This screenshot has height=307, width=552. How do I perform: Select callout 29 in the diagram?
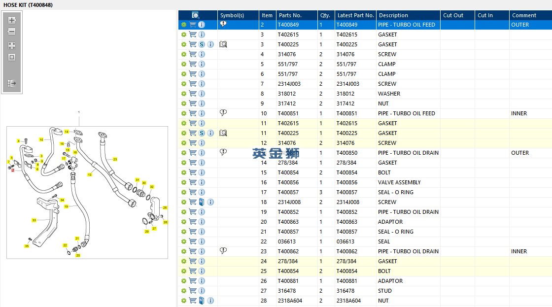(147, 231)
